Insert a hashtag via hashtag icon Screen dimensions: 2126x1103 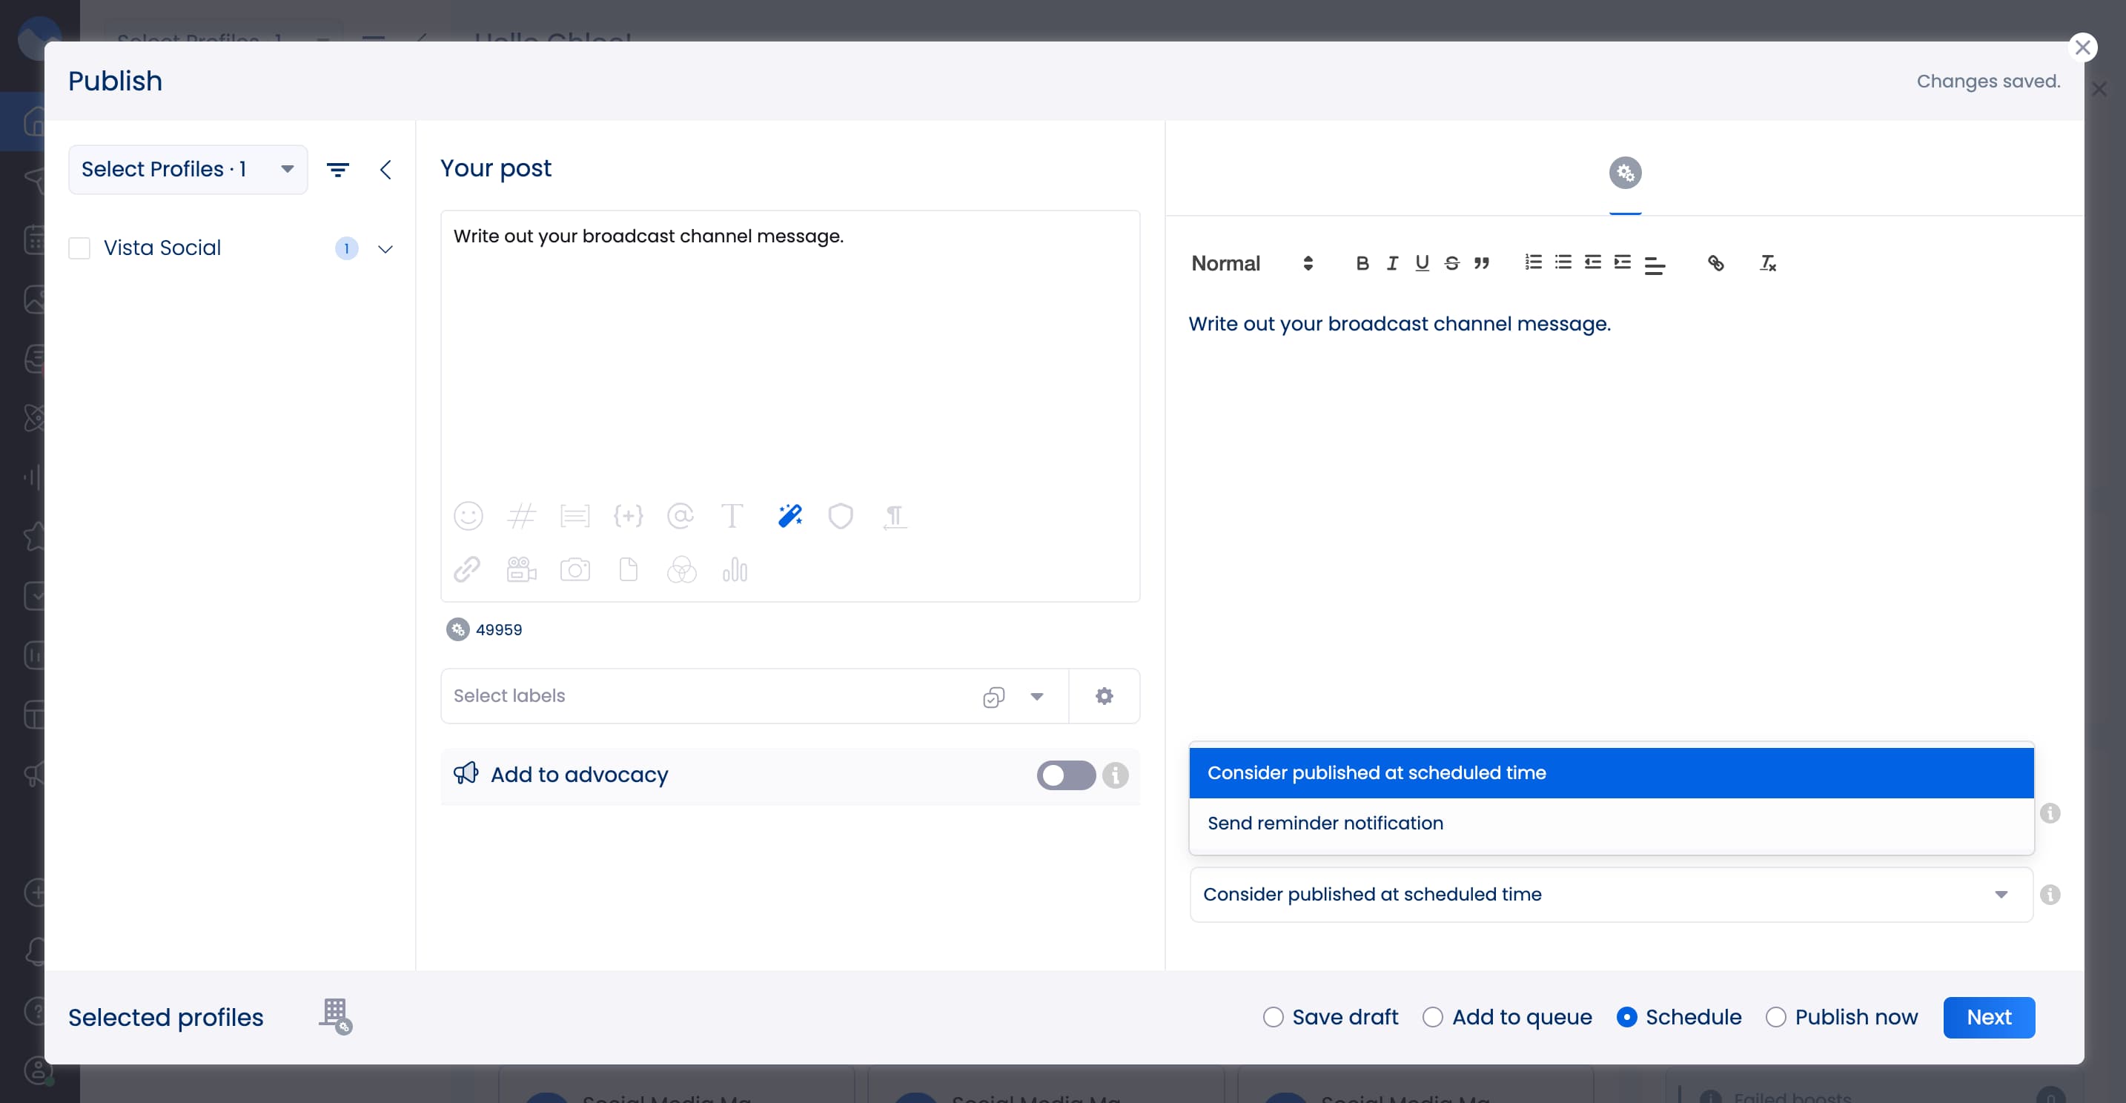tap(521, 516)
